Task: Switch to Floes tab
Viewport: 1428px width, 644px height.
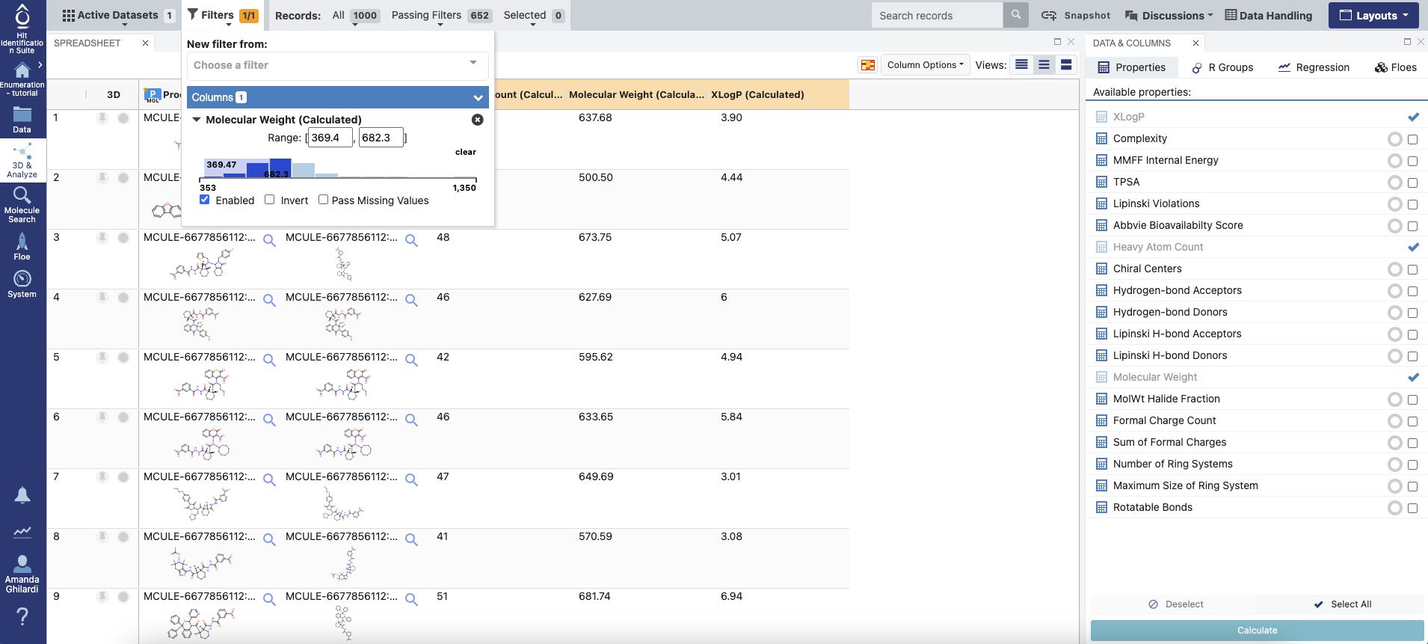Action: coord(1395,67)
